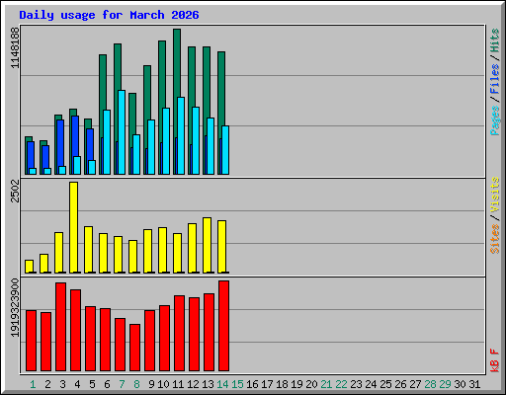Click the yellow visits bar for day 8

pyautogui.click(x=133, y=257)
